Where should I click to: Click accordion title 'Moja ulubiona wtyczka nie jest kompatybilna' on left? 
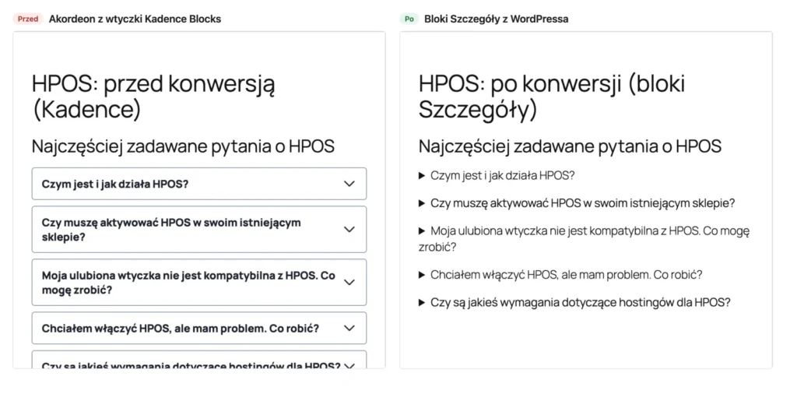coord(188,283)
